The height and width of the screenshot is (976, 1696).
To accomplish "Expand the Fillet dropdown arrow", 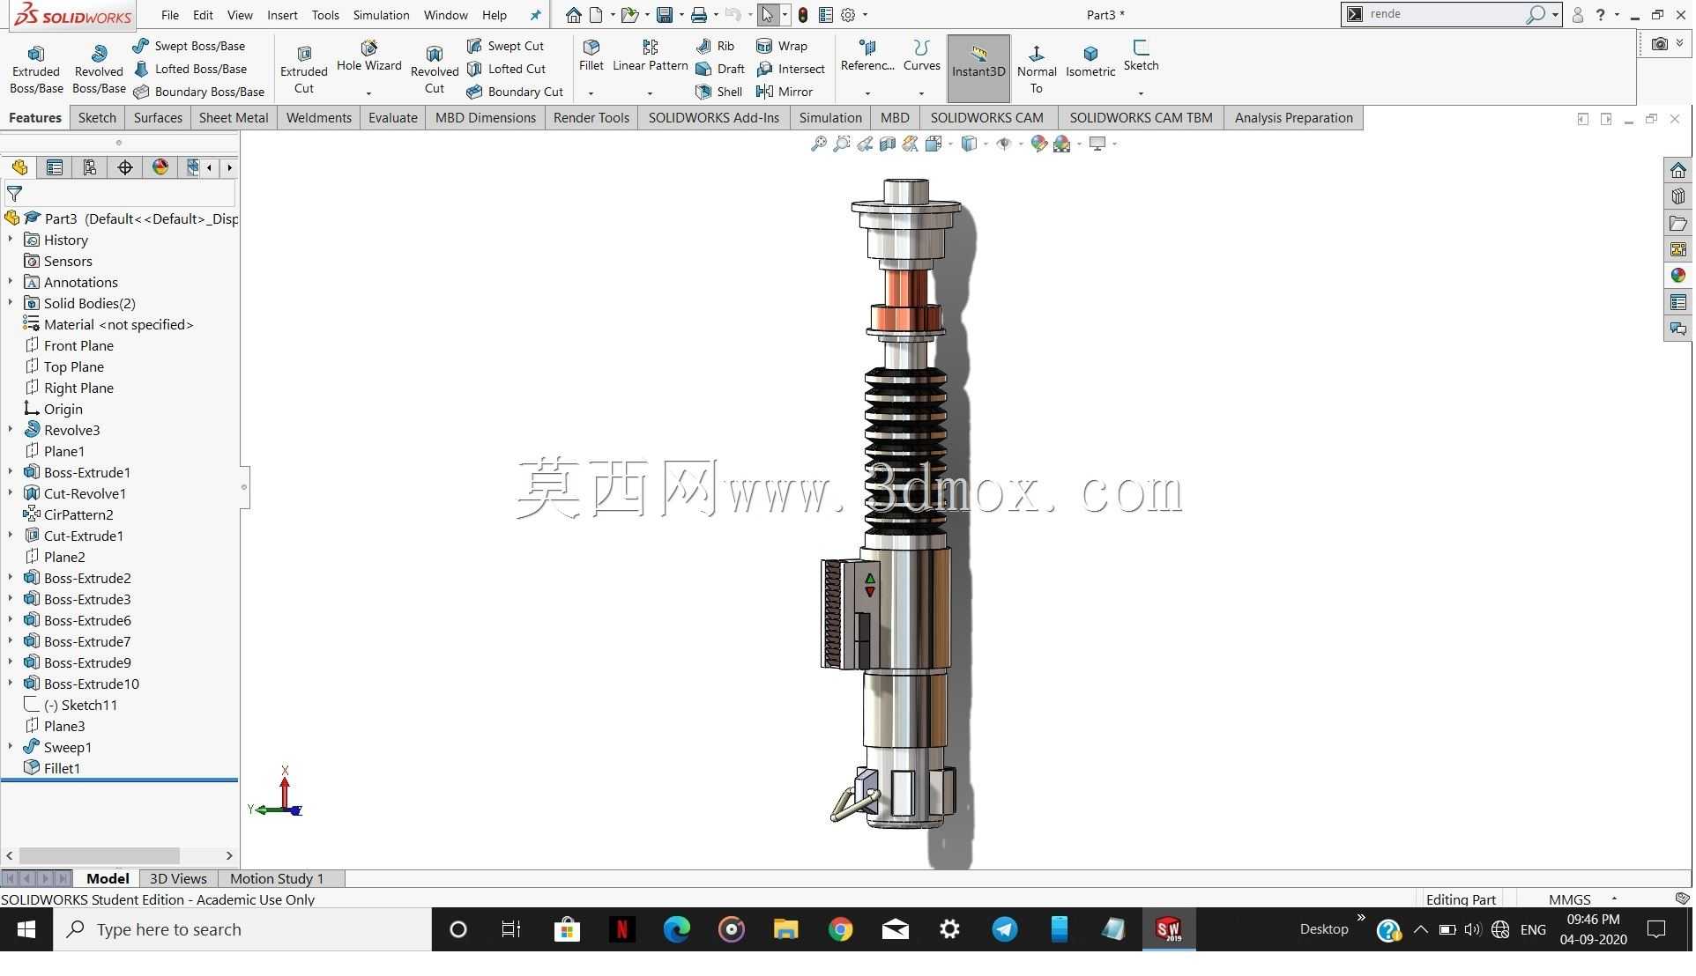I will (x=591, y=92).
